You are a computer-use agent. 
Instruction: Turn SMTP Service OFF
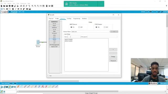(x=79, y=27)
